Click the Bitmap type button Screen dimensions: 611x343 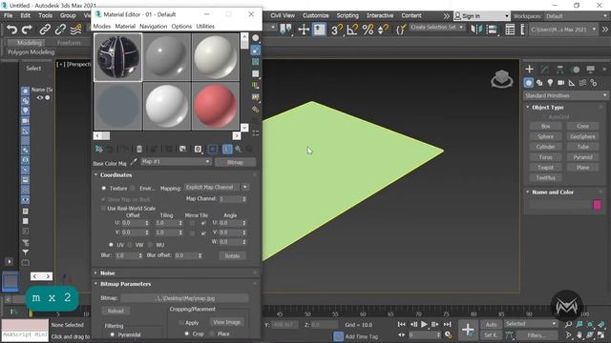click(235, 162)
